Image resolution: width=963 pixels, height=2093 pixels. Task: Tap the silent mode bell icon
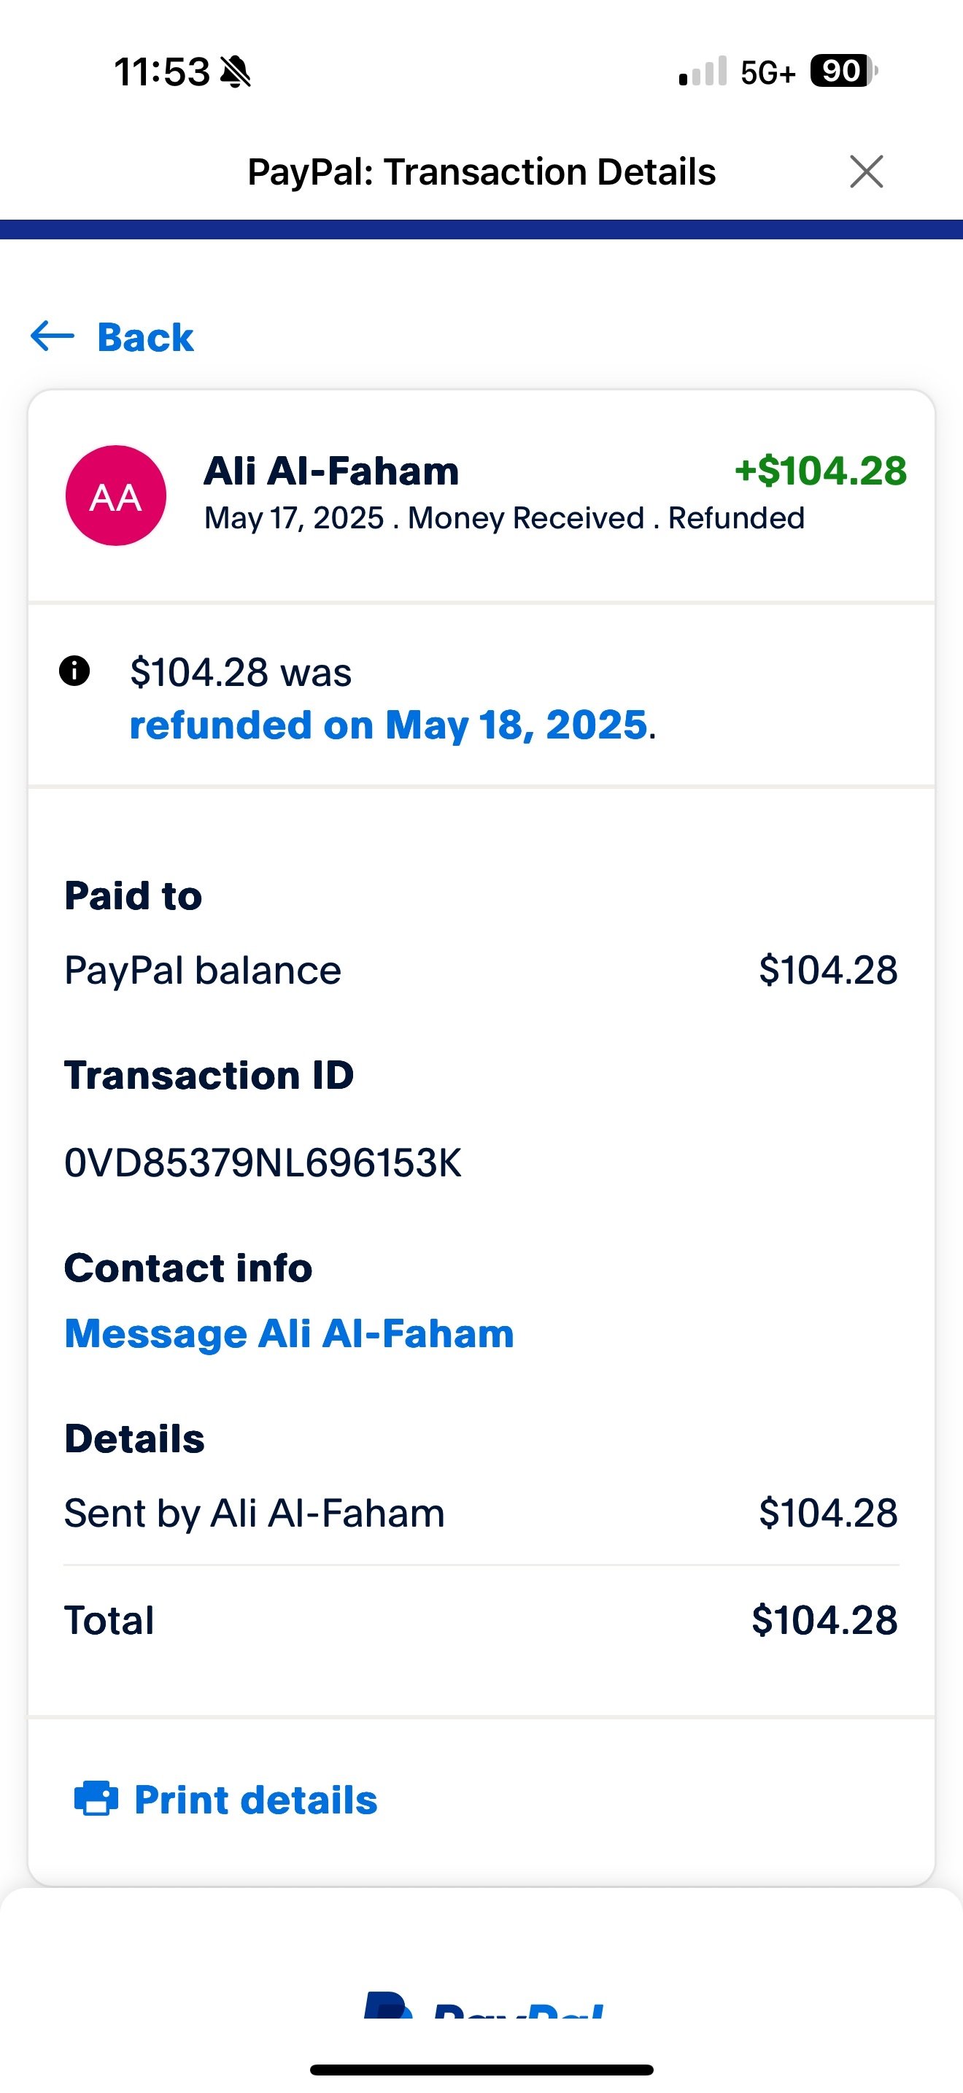click(236, 72)
